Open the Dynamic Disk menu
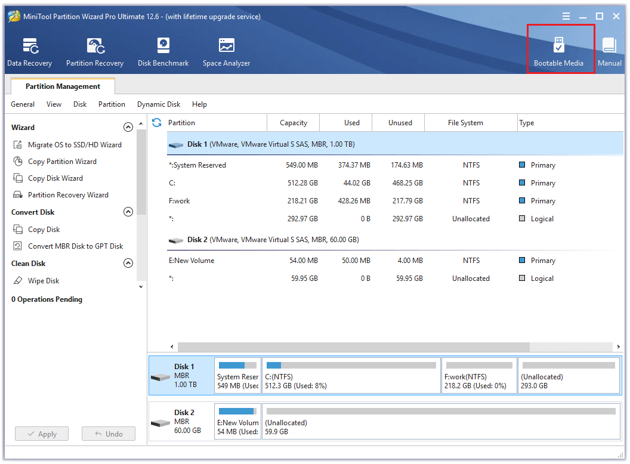The width and height of the screenshot is (630, 464). (x=158, y=104)
